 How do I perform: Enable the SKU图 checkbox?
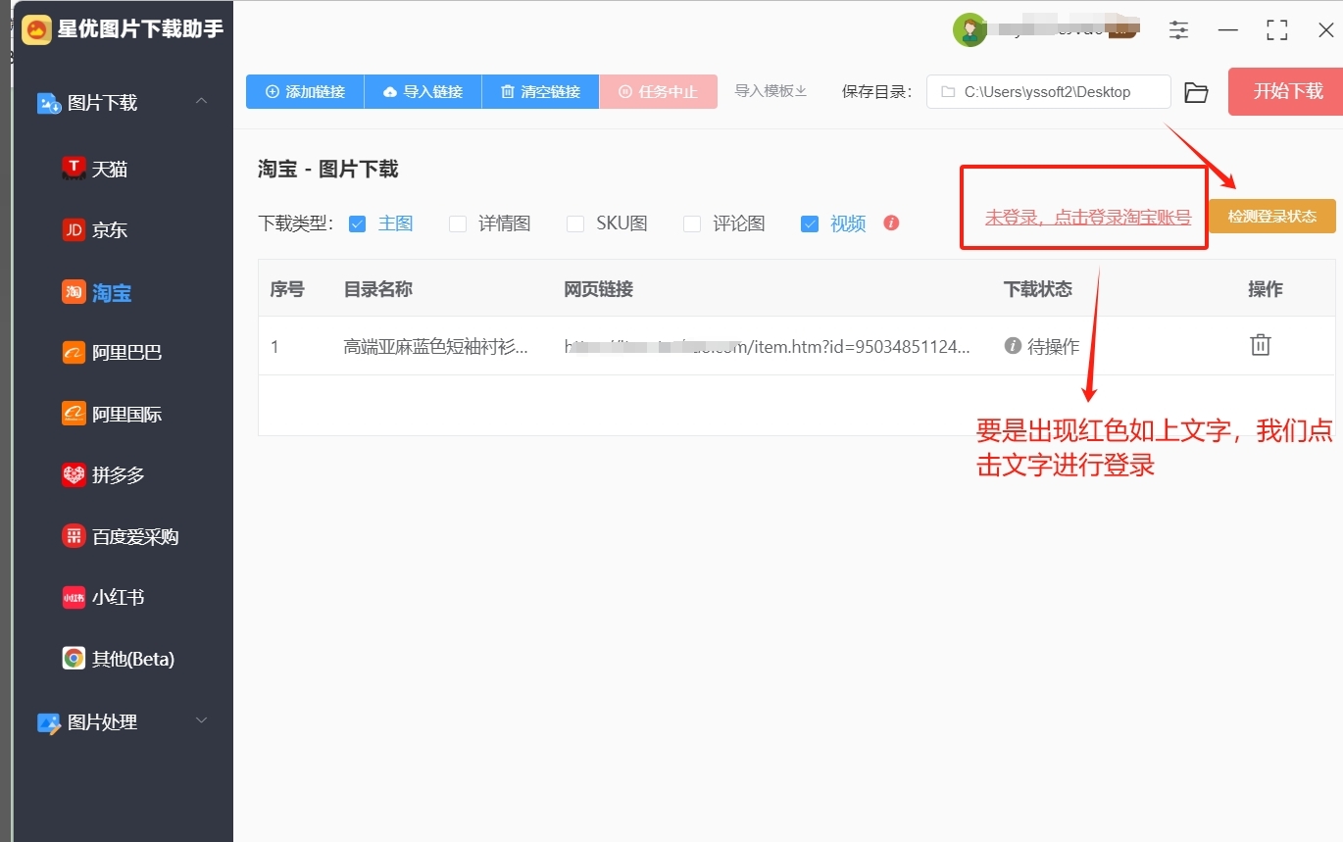[x=575, y=223]
